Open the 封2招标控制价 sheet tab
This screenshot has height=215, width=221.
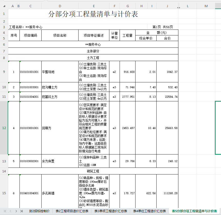(x=39, y=211)
